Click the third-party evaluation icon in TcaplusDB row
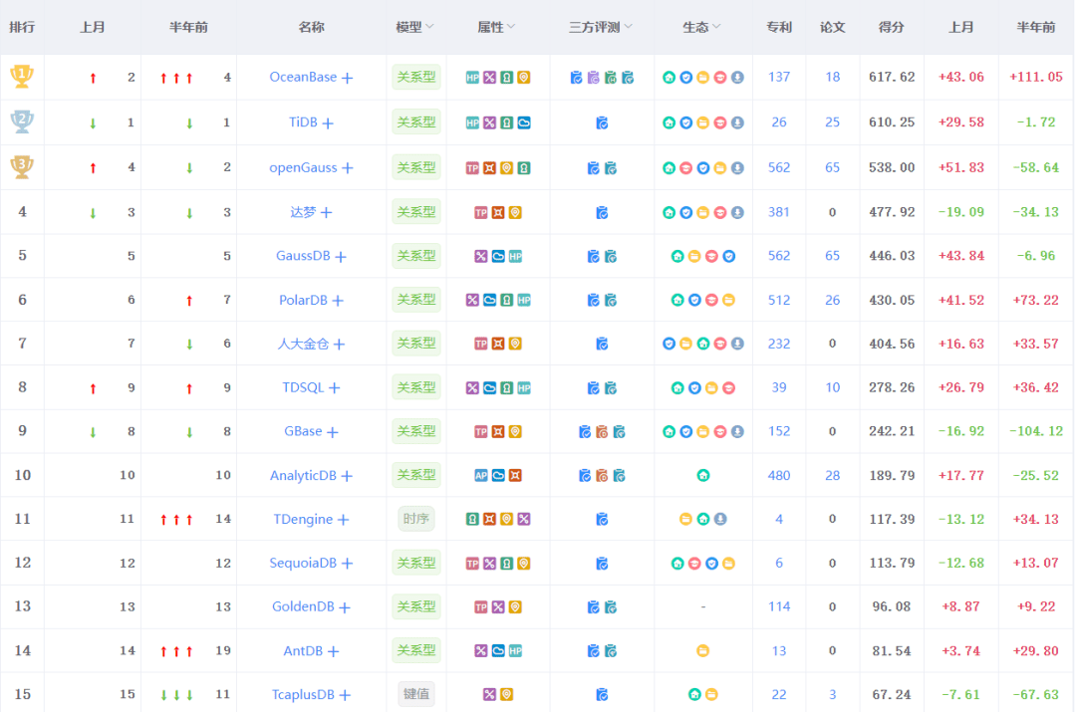The height and width of the screenshot is (712, 1076). tap(602, 695)
